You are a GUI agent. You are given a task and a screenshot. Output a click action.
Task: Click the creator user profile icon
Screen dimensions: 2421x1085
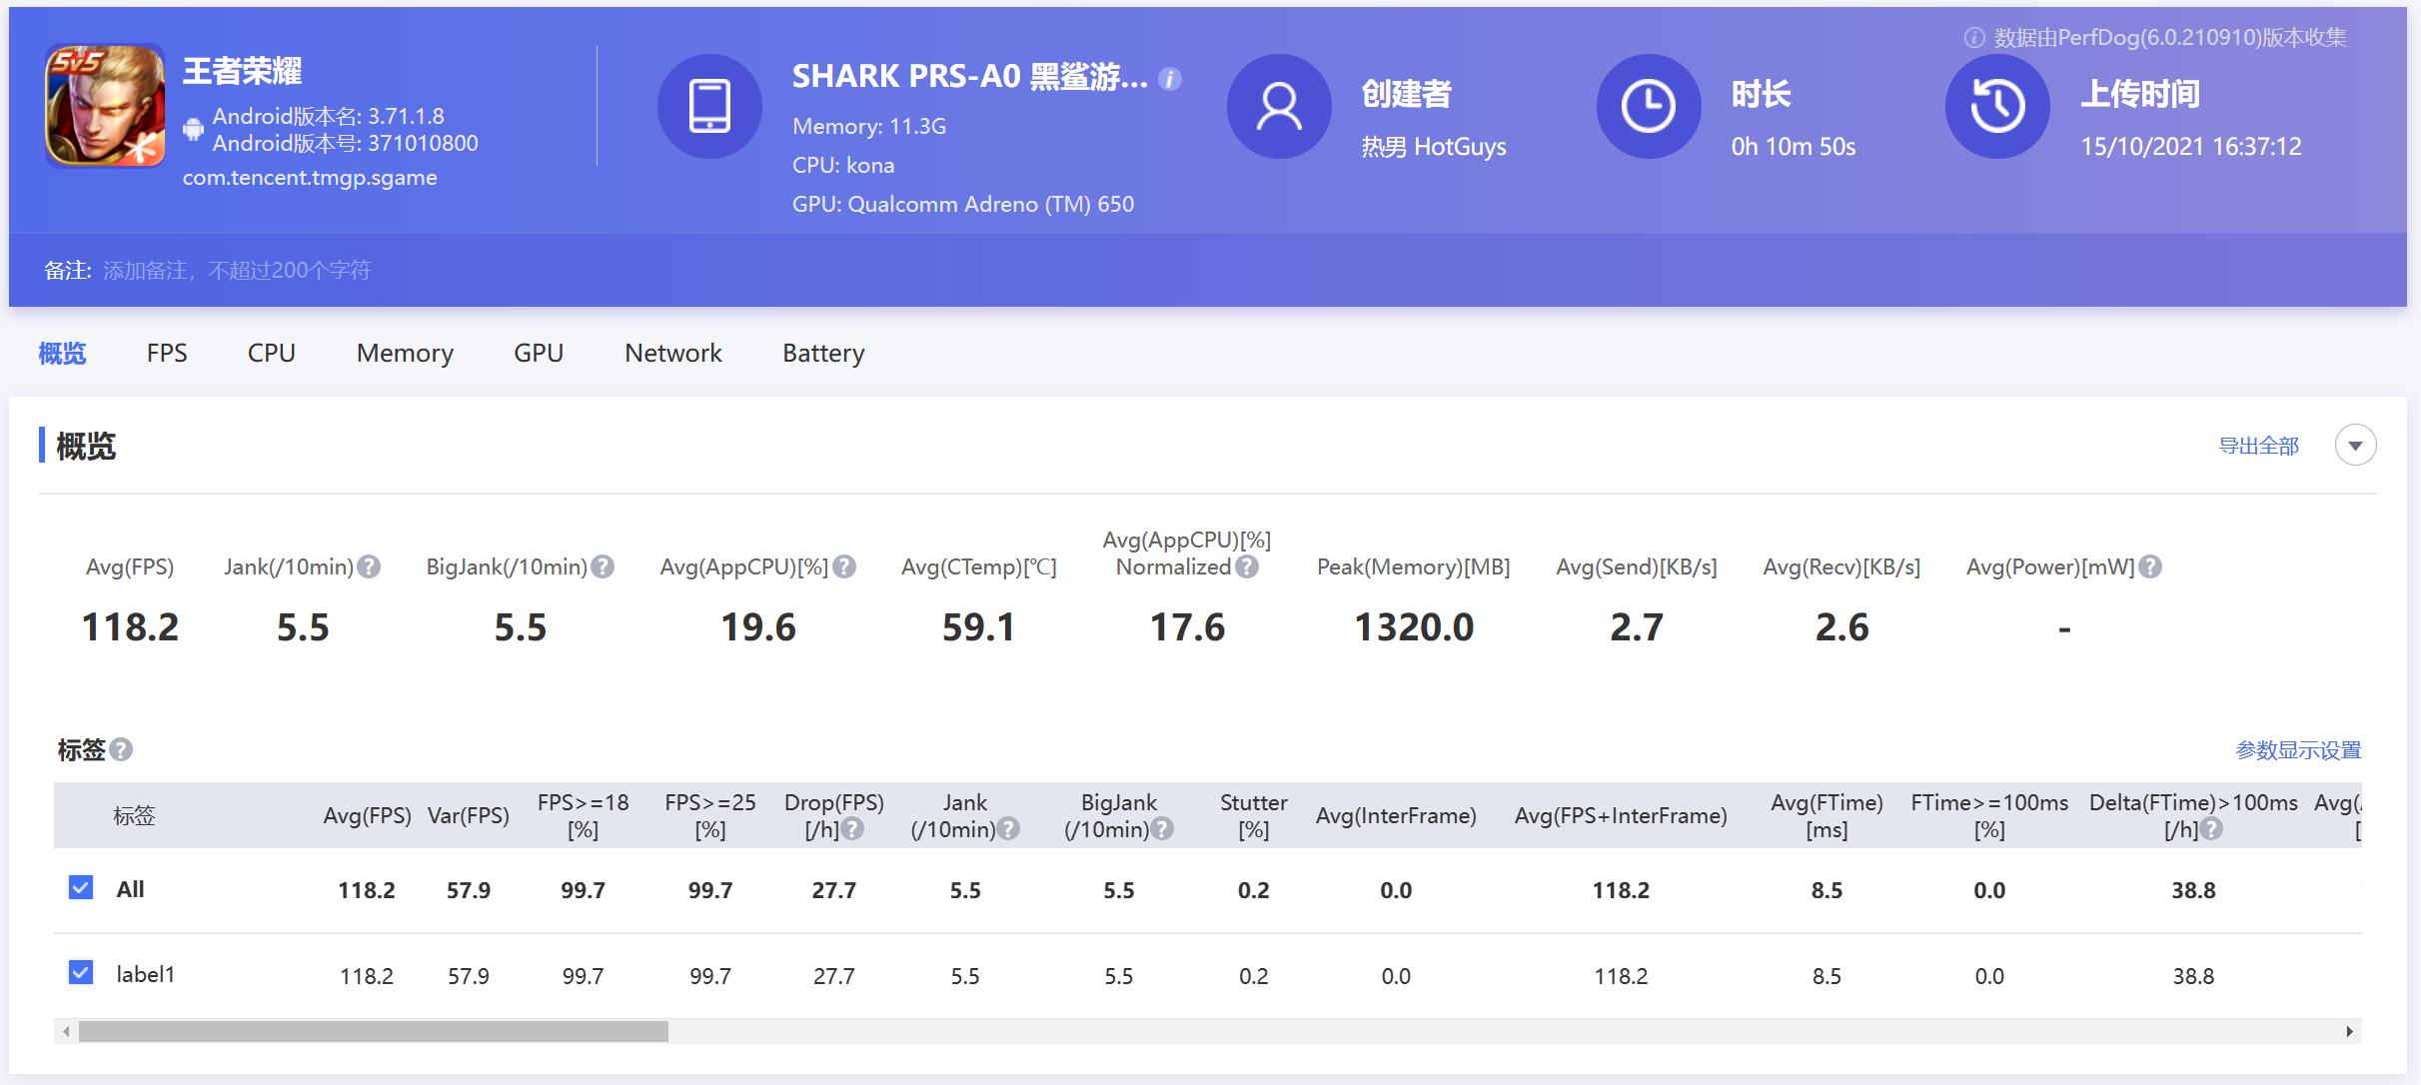1278,106
